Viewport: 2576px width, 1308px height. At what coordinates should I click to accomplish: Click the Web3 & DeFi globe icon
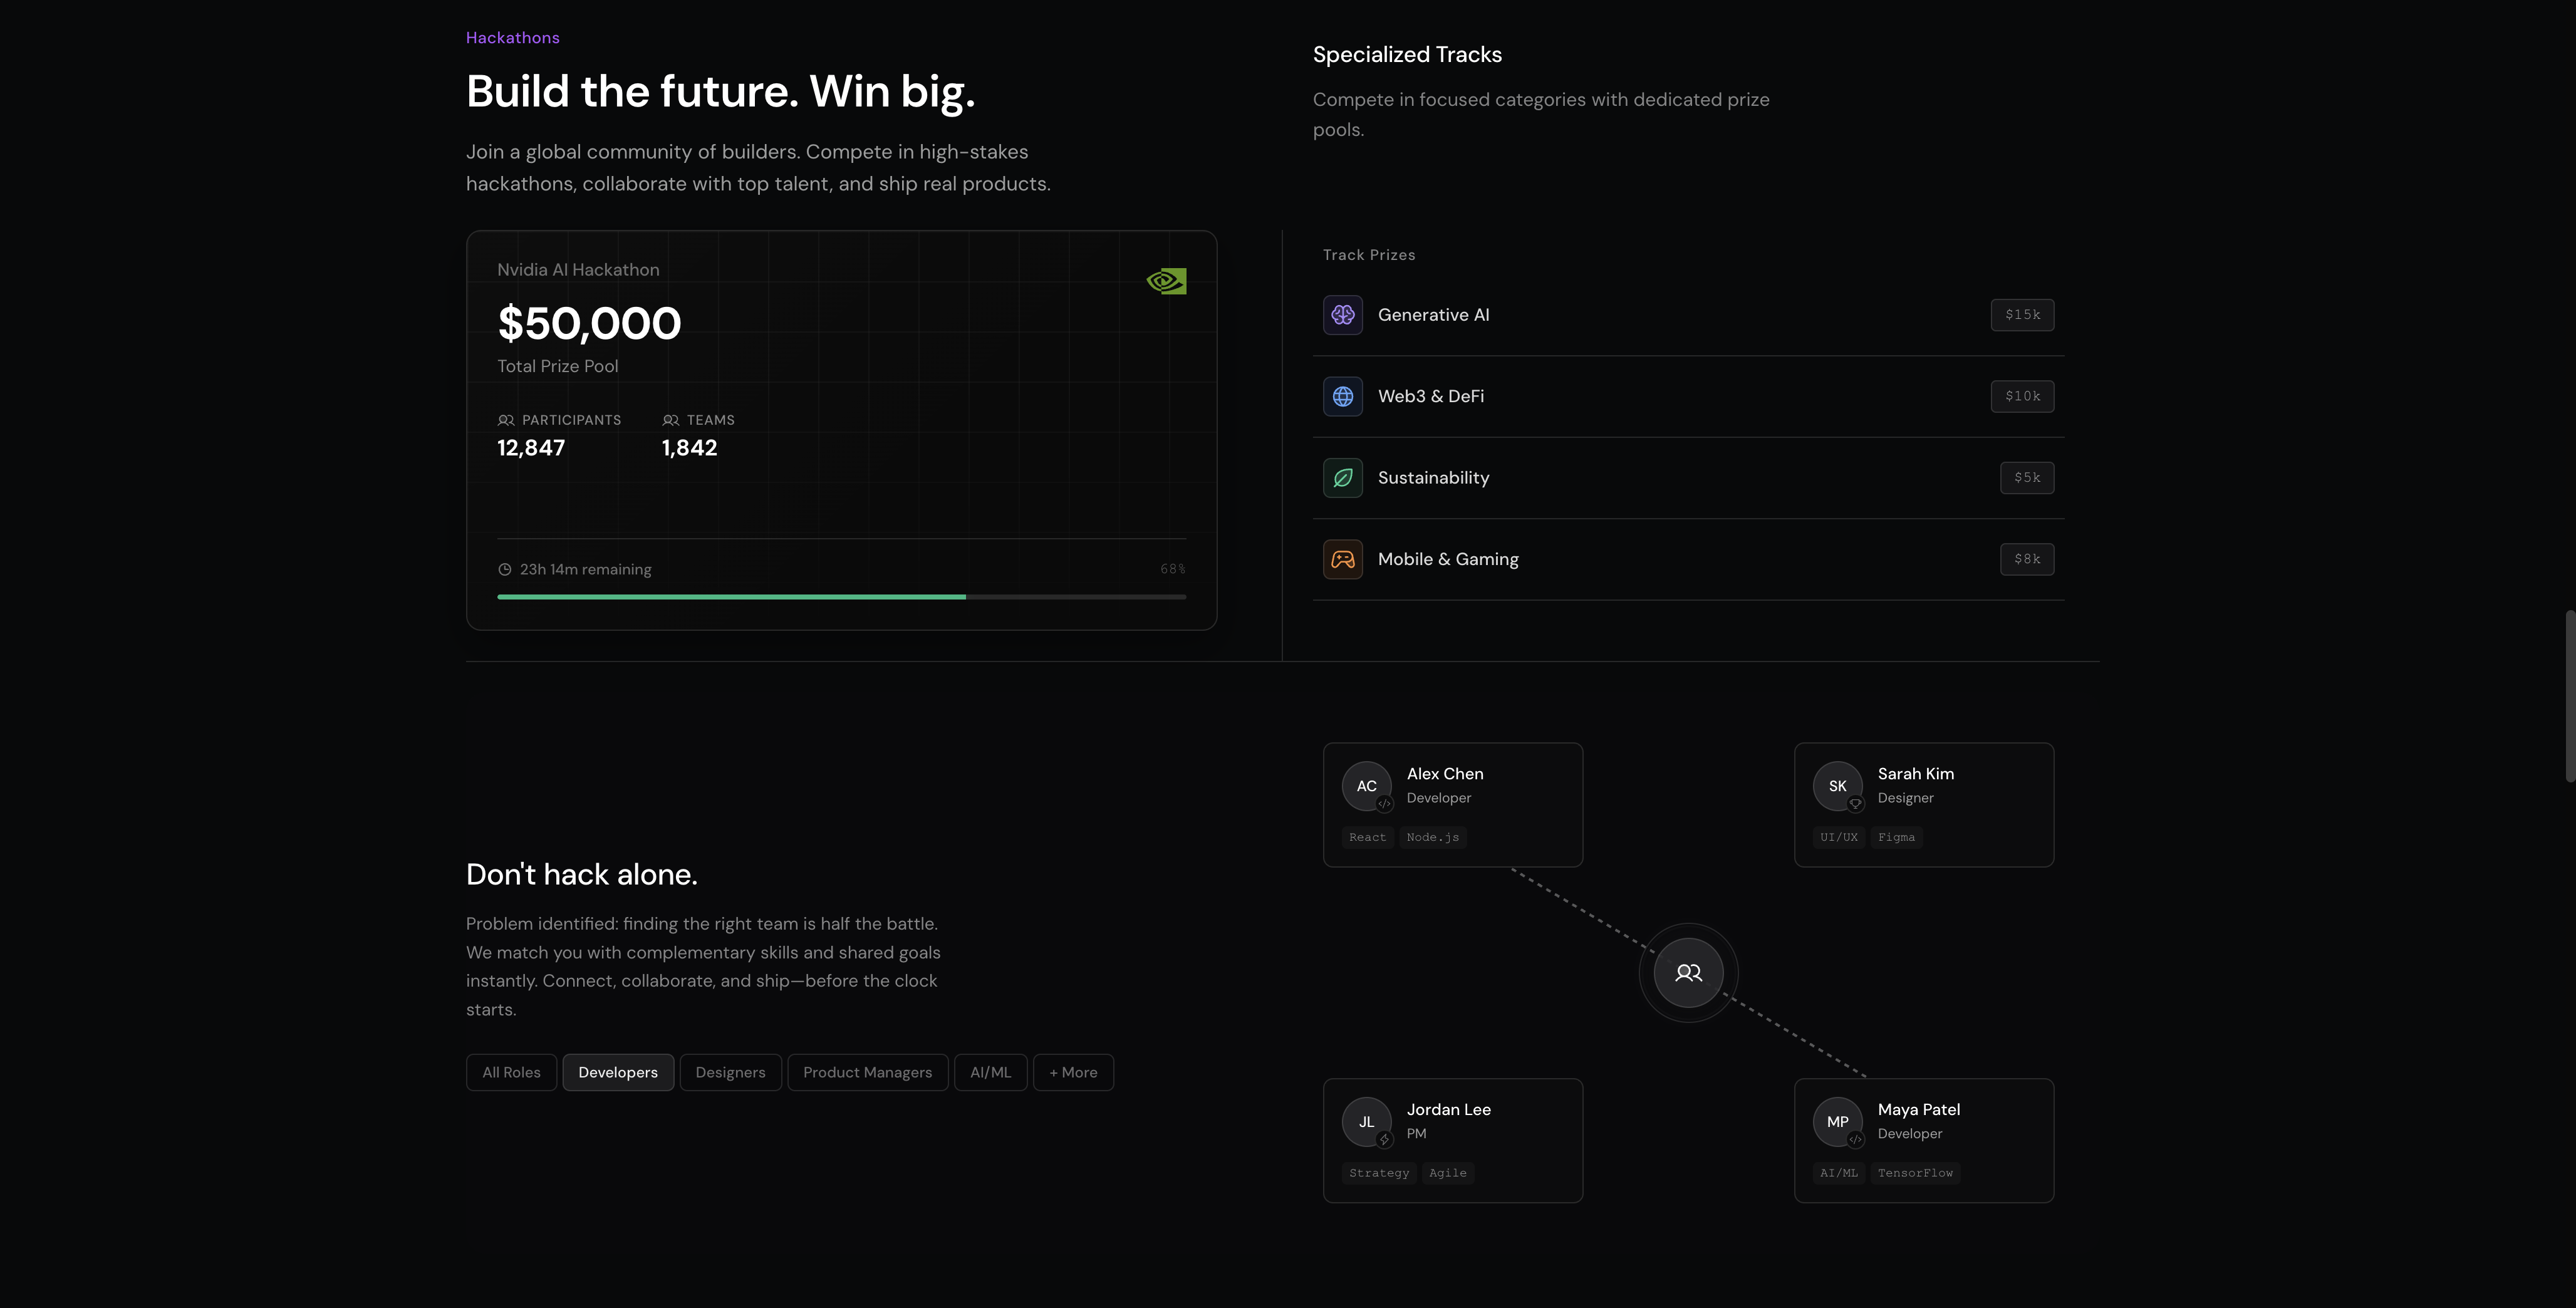[x=1343, y=396]
